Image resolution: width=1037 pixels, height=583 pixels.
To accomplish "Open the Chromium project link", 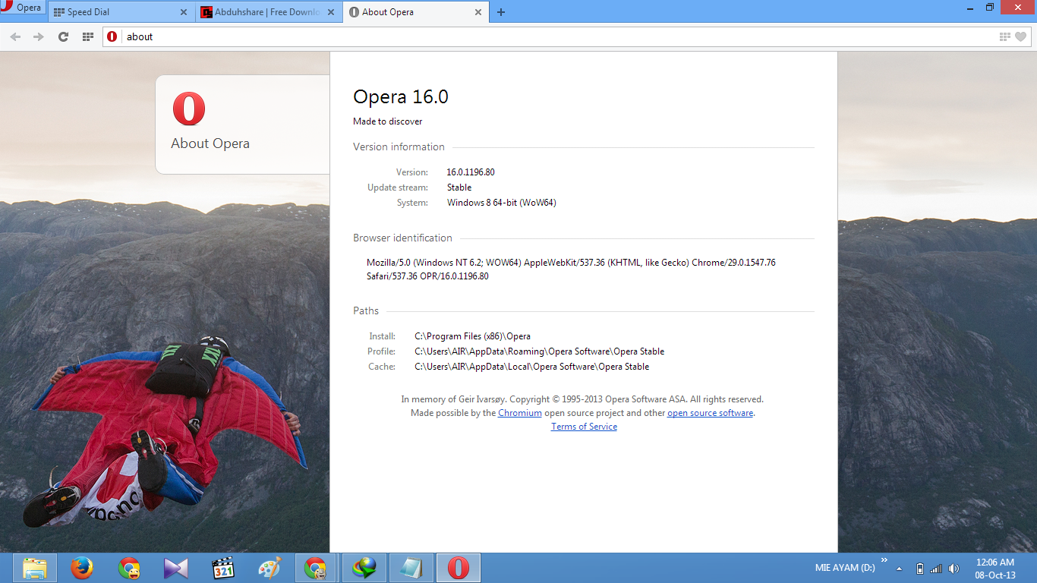I will coord(520,413).
